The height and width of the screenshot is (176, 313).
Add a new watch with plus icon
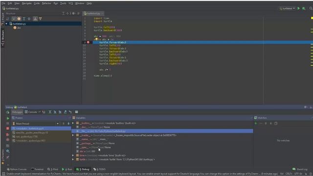(x=256, y=124)
